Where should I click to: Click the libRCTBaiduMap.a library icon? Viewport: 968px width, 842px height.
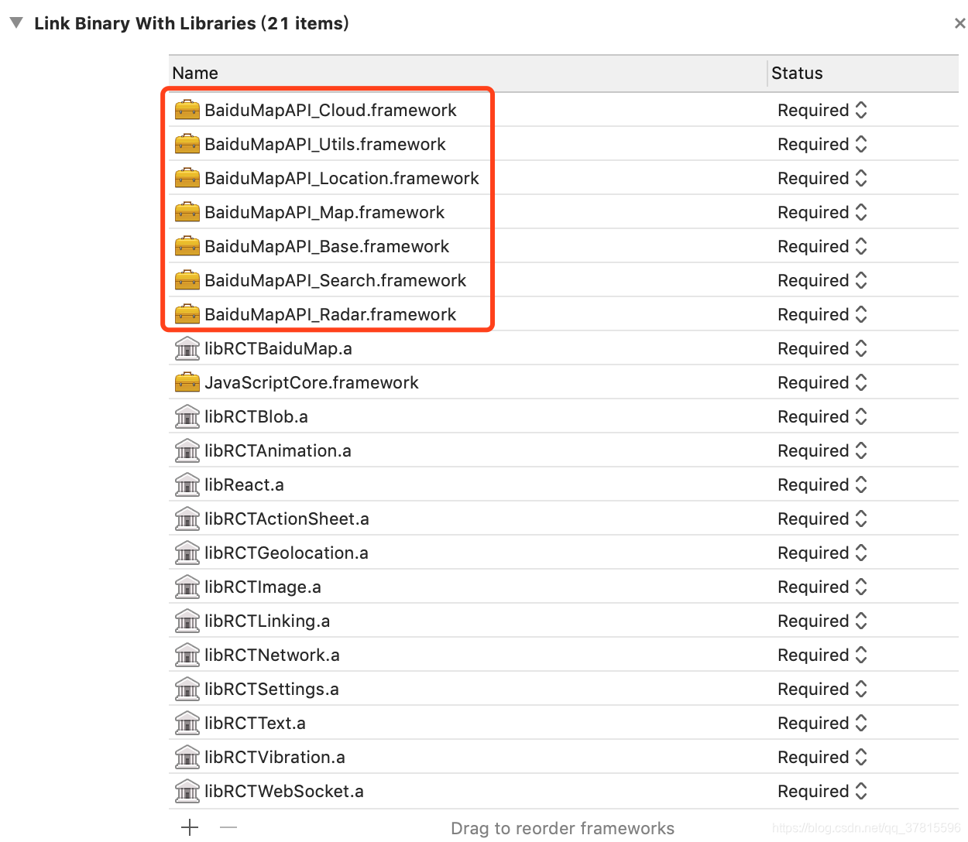pyautogui.click(x=187, y=348)
